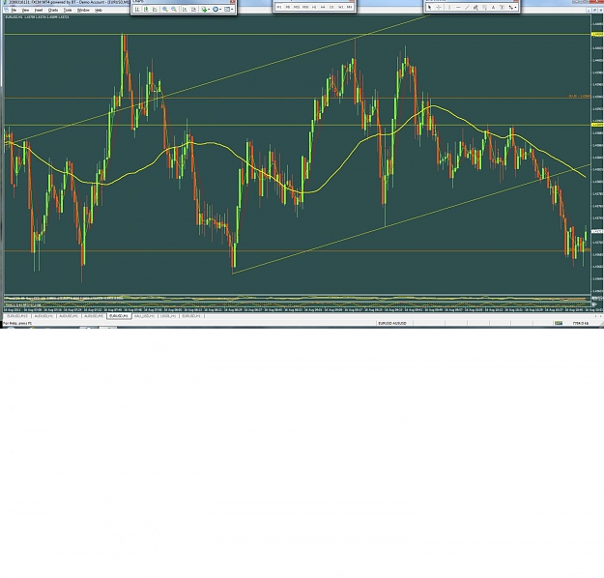Open the arrows objects dropdown

click(512, 8)
